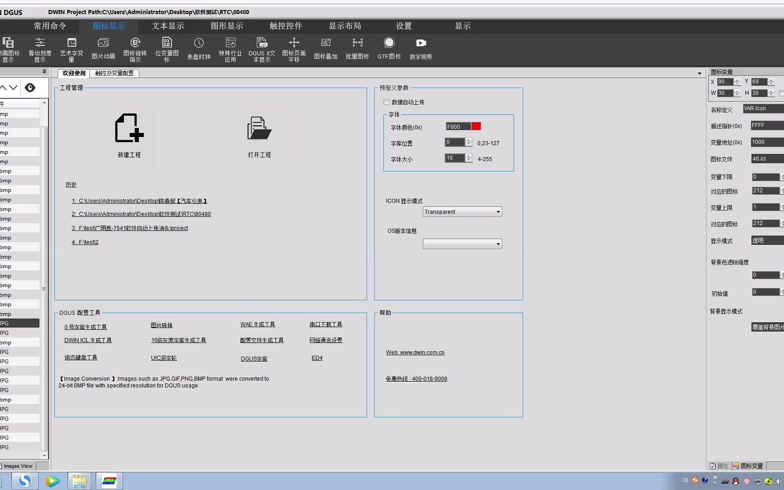Image resolution: width=784 pixels, height=490 pixels.
Task: Select the 艺术字变量 art word tool
Action: click(72, 50)
